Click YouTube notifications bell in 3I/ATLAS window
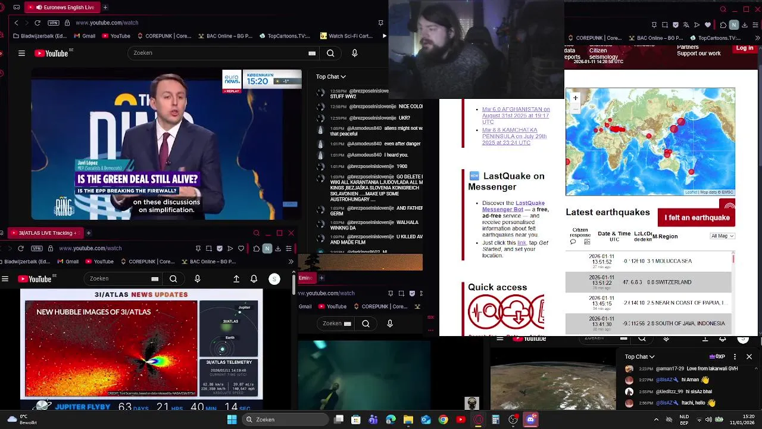 click(254, 278)
